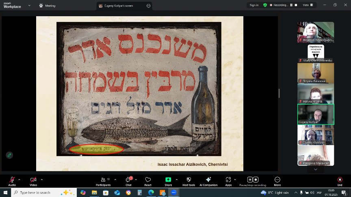Click the green annotation pencil icon
The image size is (351, 197).
[x=9, y=155]
